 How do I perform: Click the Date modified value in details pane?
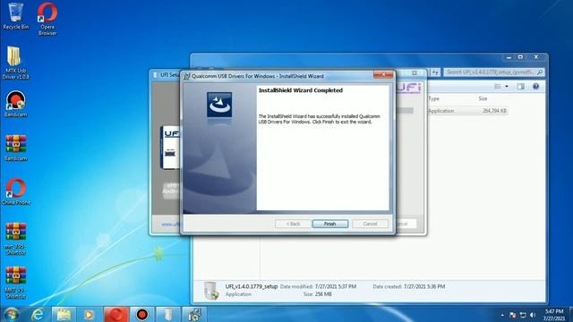pos(336,286)
